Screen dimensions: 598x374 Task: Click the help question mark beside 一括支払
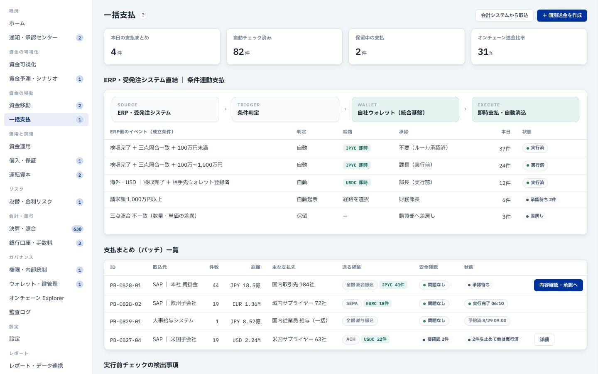pos(143,15)
